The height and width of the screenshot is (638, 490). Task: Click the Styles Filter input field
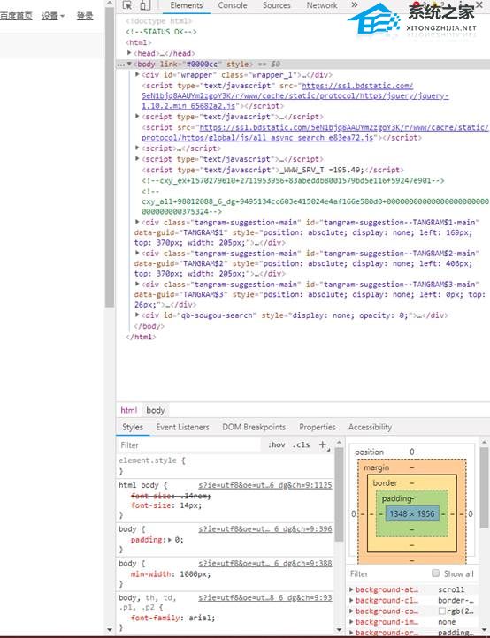(x=189, y=445)
